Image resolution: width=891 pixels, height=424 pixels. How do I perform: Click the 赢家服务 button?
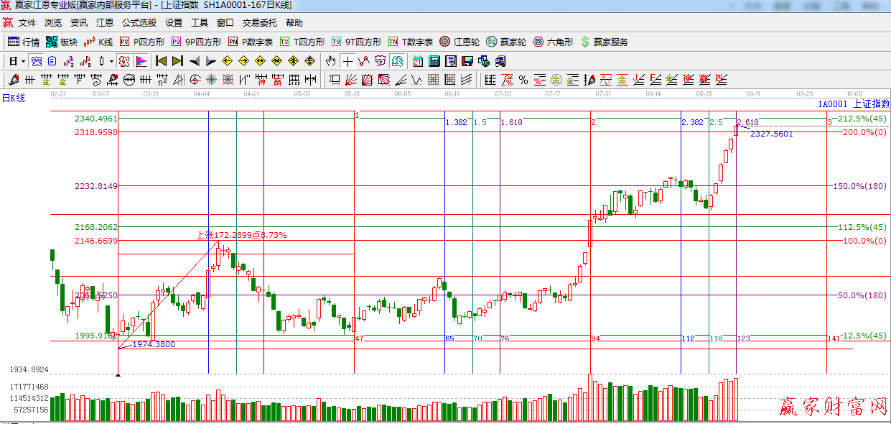(604, 42)
